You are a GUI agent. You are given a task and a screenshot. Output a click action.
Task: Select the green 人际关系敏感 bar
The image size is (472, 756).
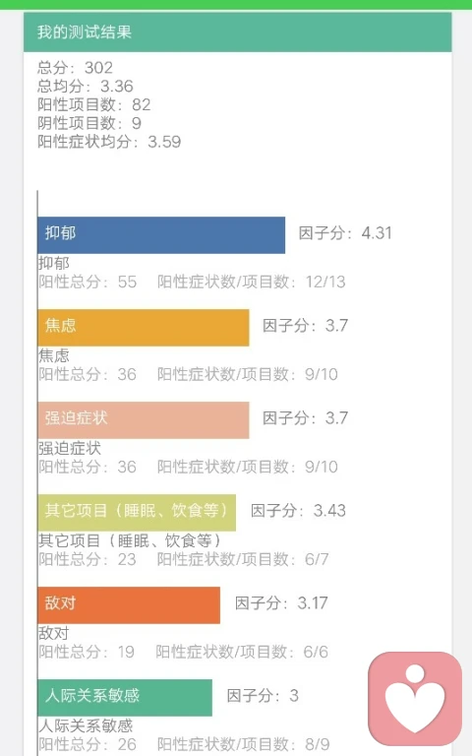125,698
